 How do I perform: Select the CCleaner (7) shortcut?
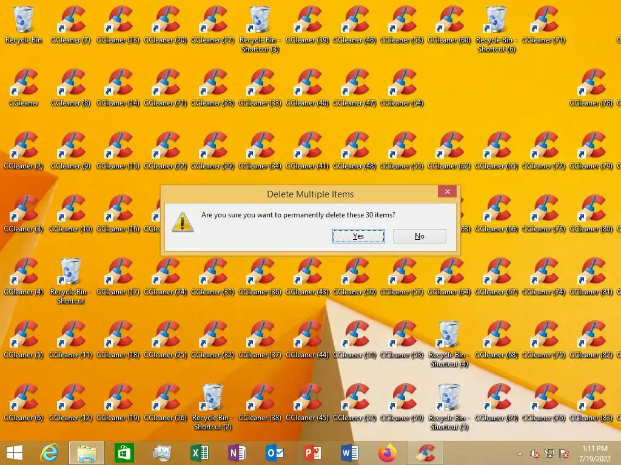click(x=71, y=24)
